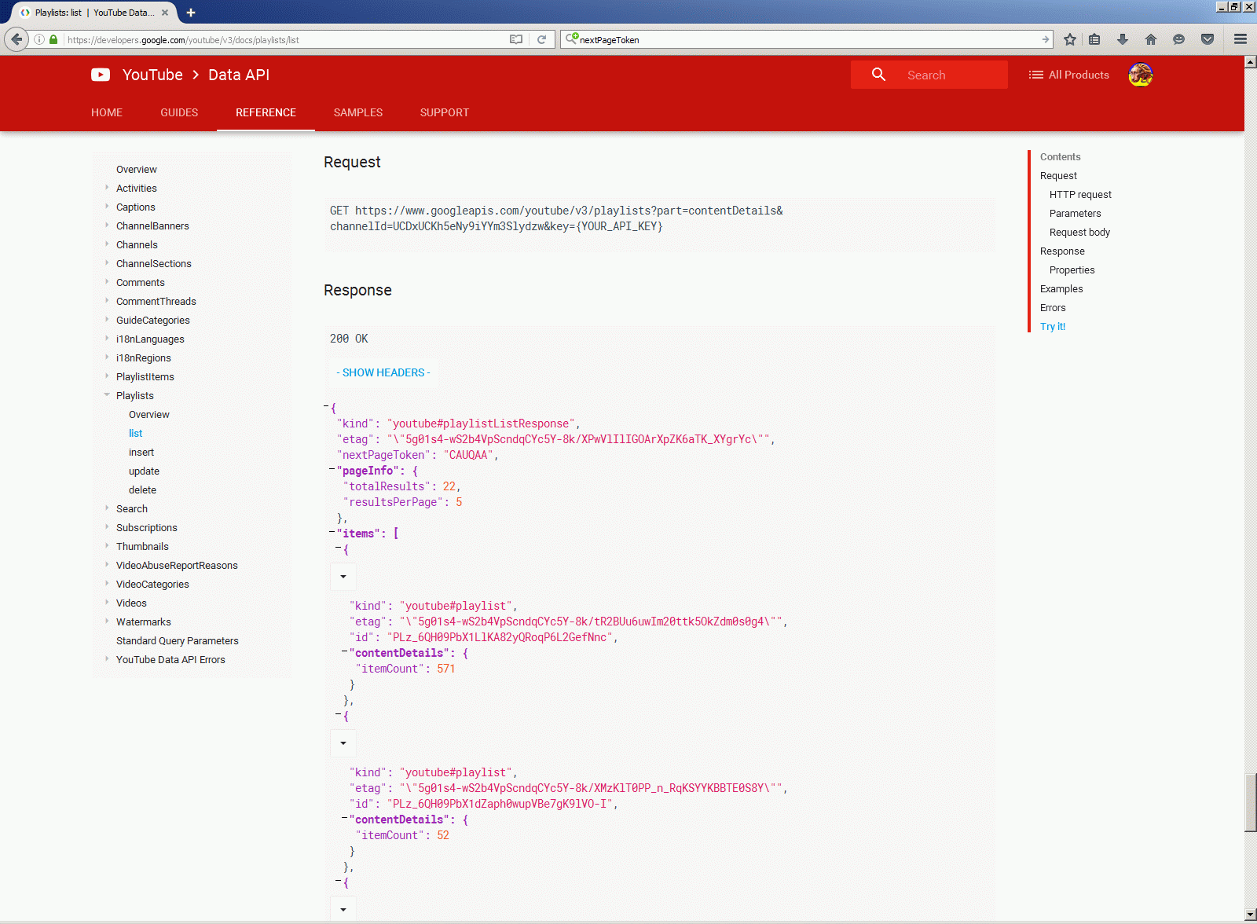Open Standard Query Parameters link
This screenshot has height=924, width=1257.
tap(178, 640)
